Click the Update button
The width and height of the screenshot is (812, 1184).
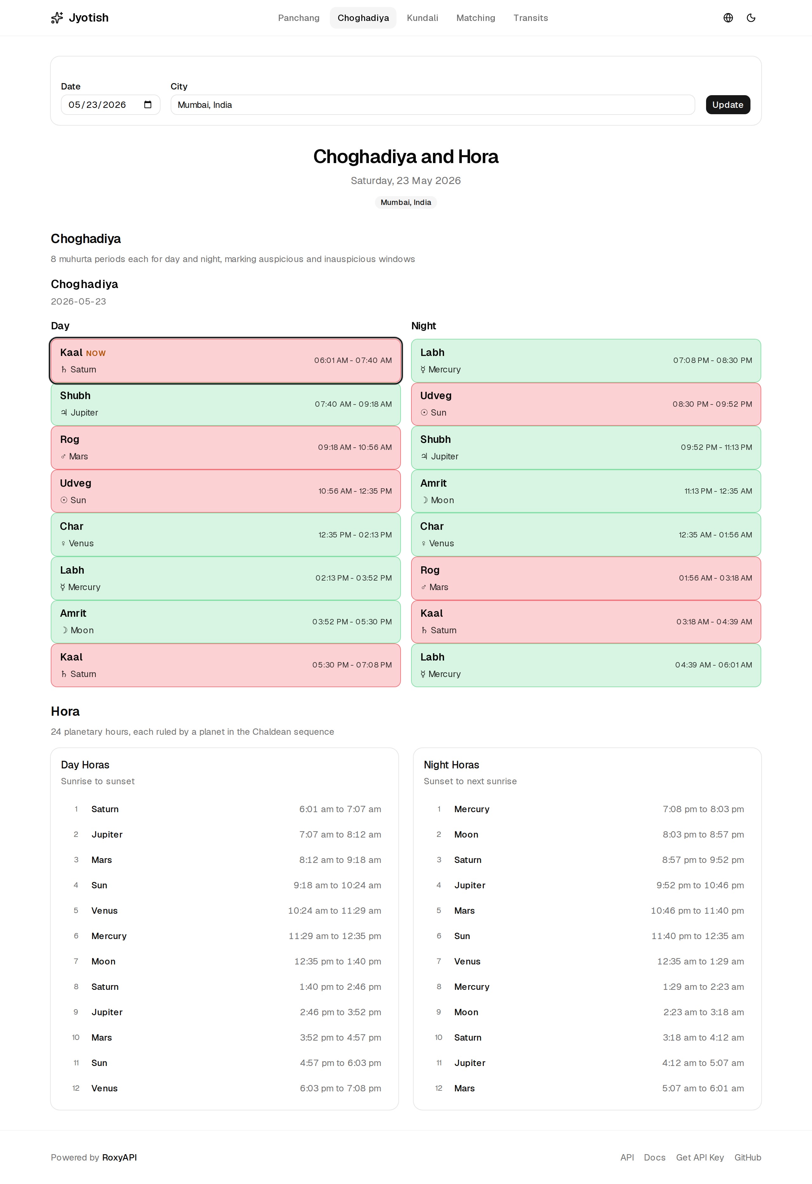tap(727, 104)
